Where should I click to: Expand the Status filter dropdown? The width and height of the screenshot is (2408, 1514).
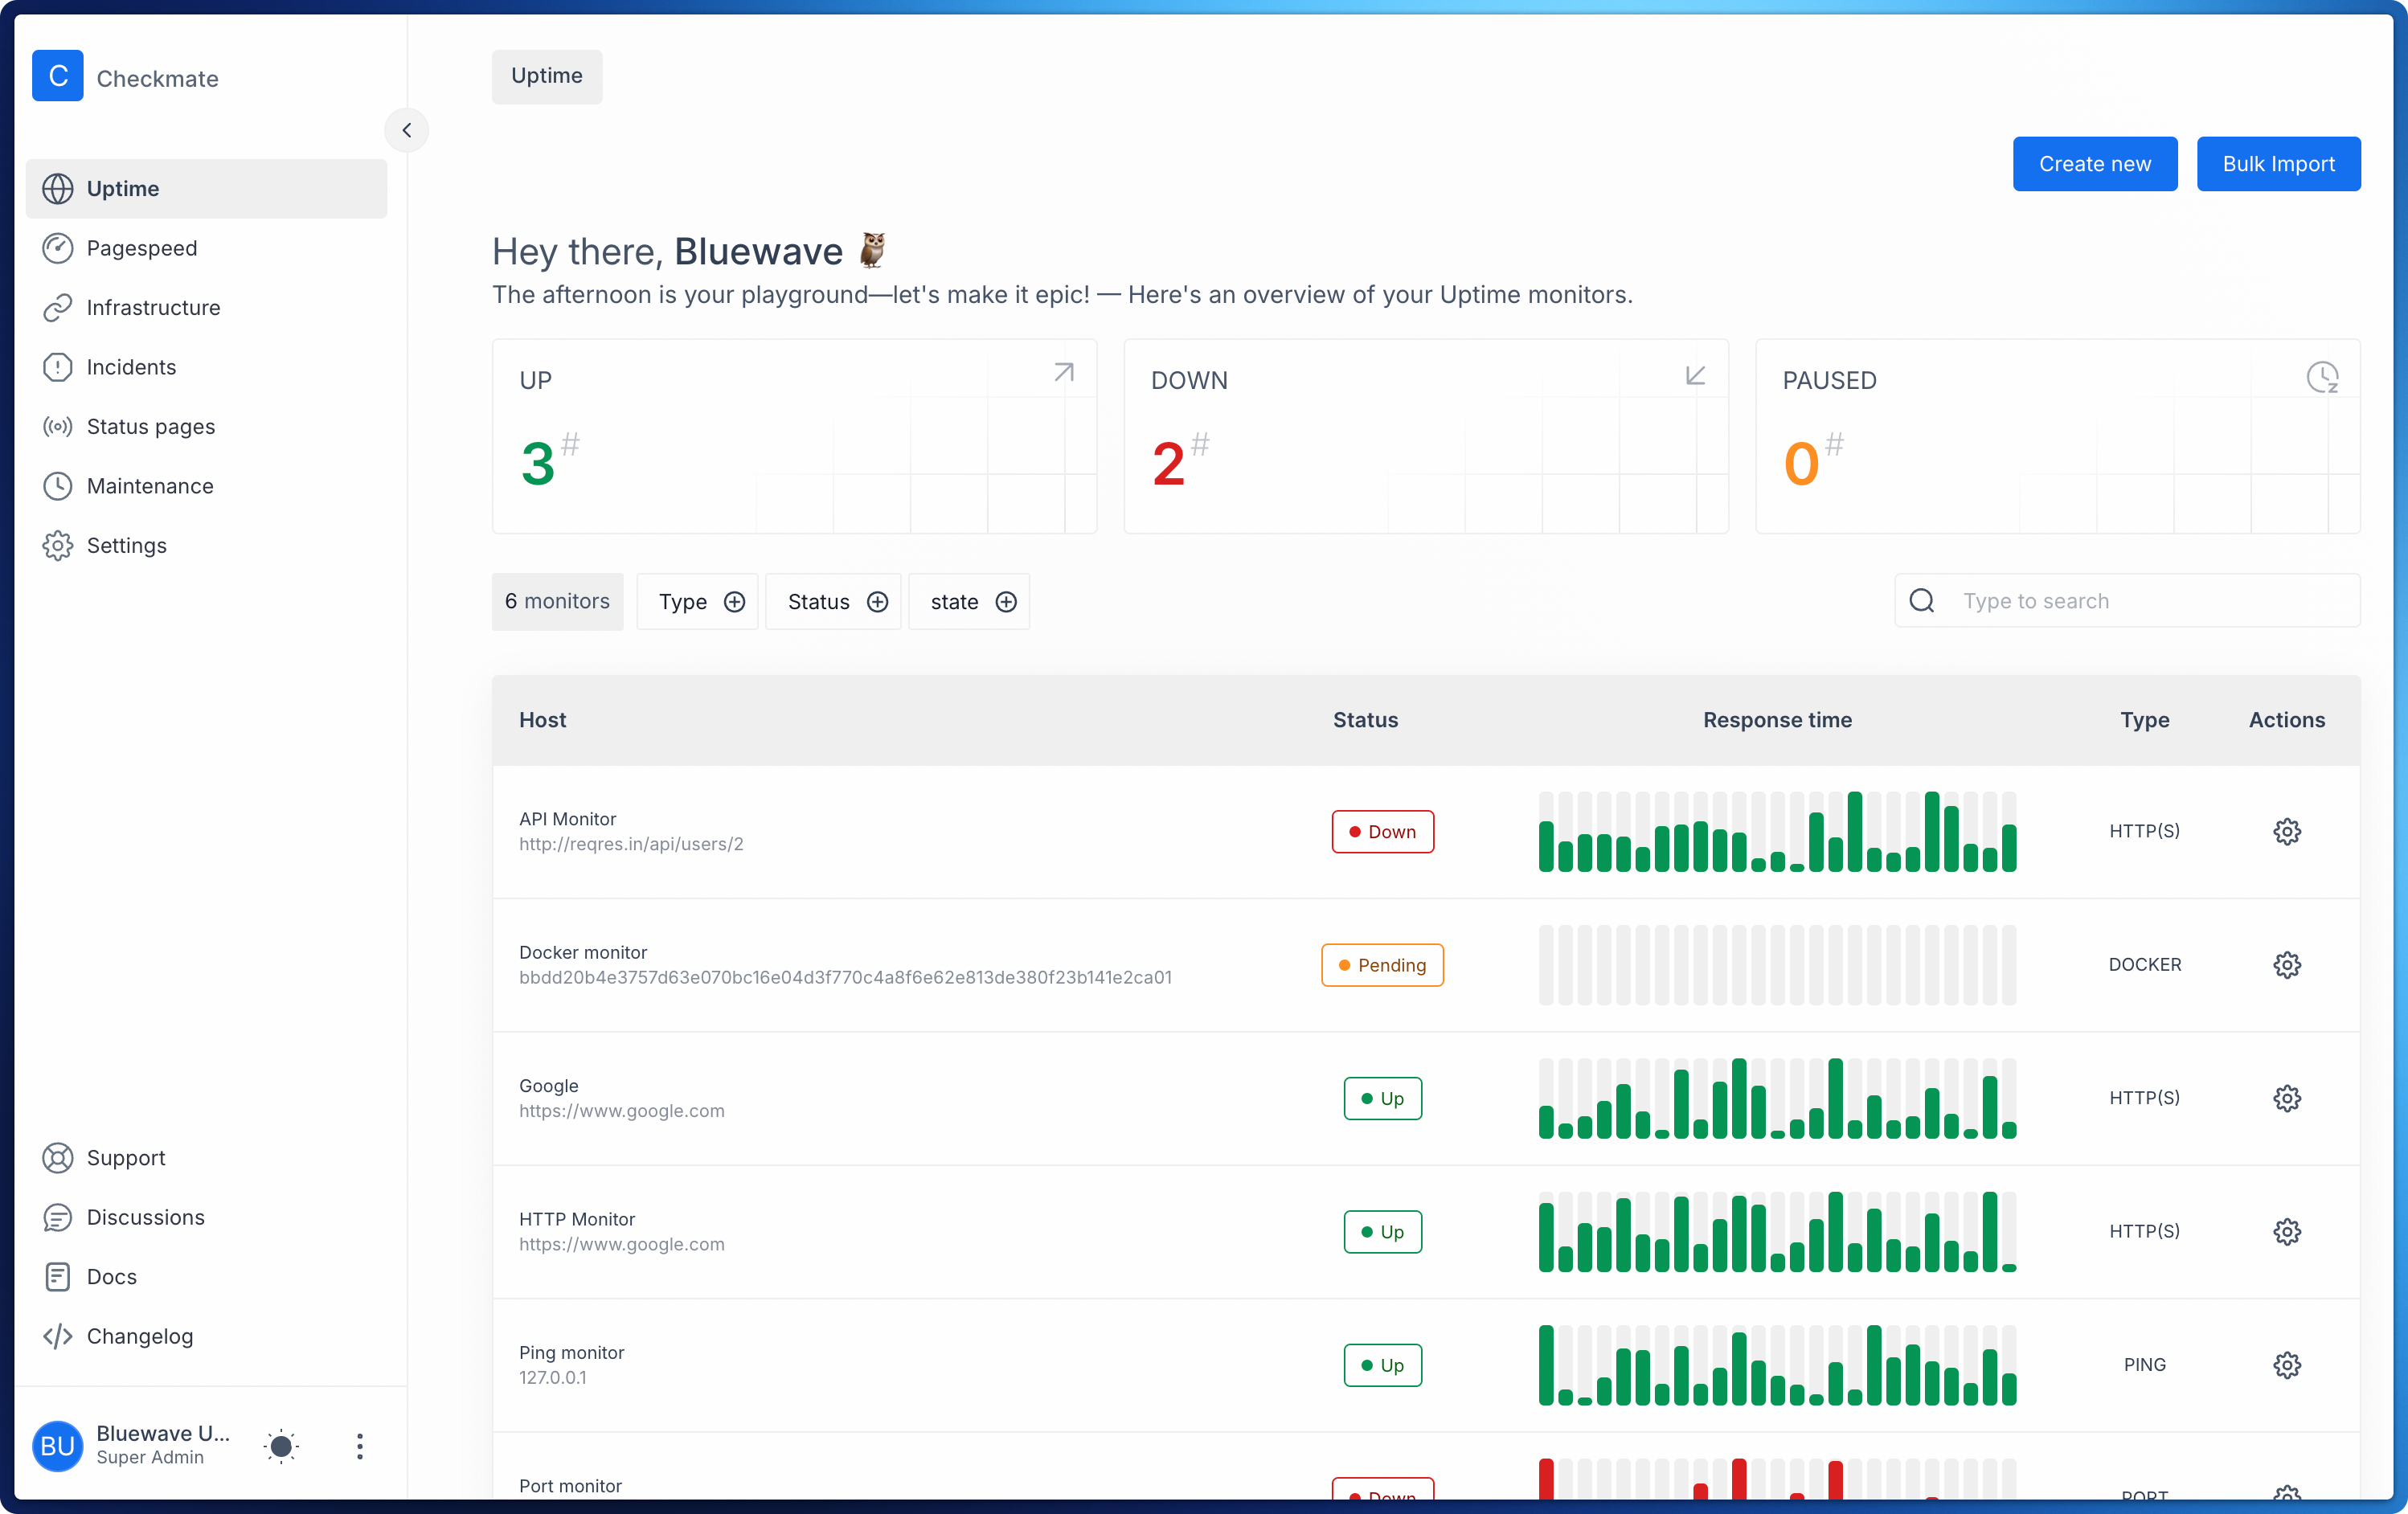834,602
